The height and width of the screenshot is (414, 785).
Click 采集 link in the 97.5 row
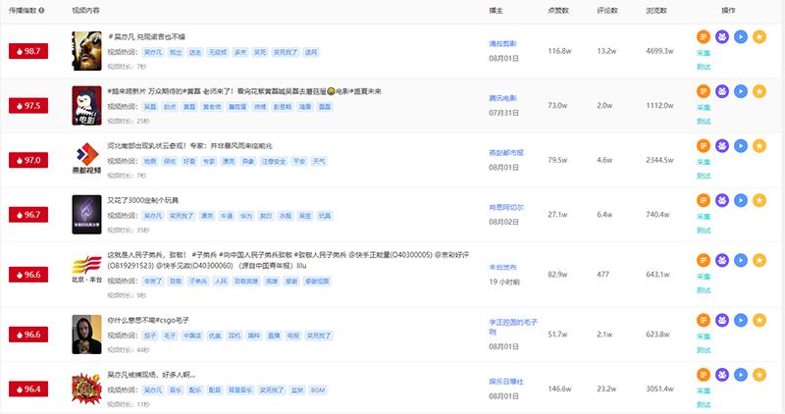point(704,108)
